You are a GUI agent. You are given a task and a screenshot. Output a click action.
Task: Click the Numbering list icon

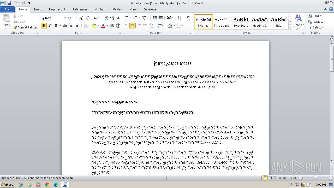point(135,18)
